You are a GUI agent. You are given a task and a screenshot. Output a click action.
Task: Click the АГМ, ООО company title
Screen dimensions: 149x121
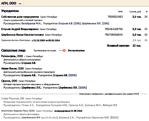9,3
